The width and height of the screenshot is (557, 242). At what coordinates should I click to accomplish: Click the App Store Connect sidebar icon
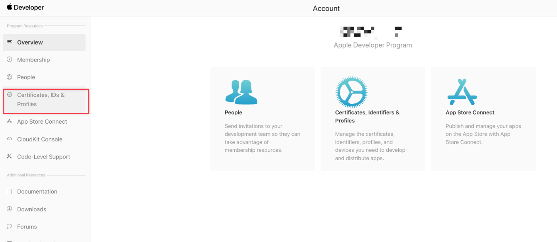click(10, 122)
